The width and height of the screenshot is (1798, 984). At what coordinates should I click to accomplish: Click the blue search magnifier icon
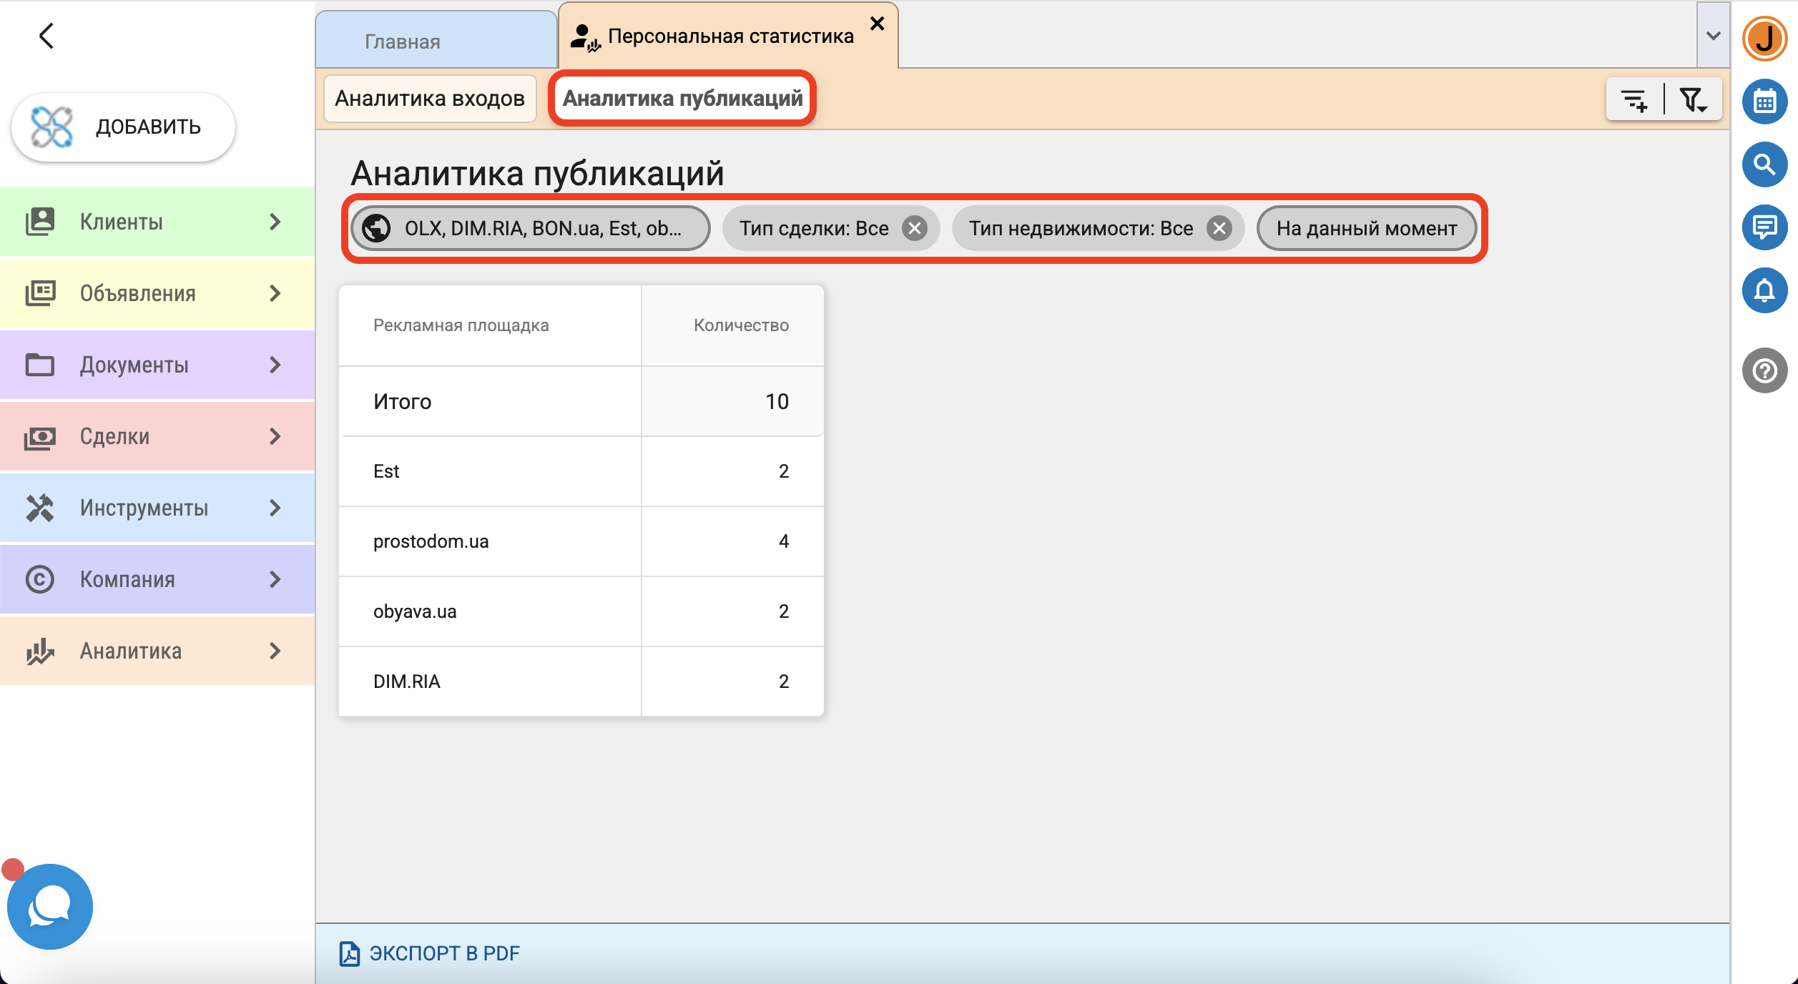click(1764, 164)
